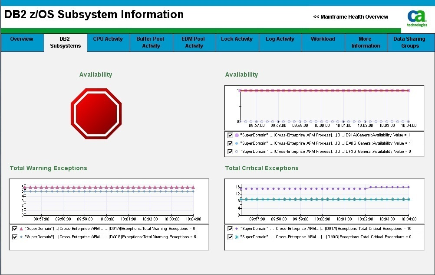This screenshot has height=275, width=435.
Task: Click the Total Warning Exceptions chart plot area
Action: coord(109,200)
